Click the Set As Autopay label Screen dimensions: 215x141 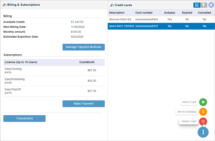click(x=187, y=112)
